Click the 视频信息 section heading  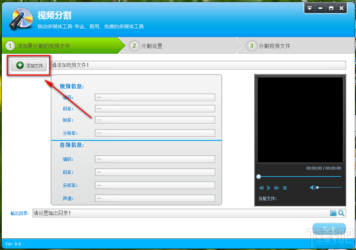point(72,86)
